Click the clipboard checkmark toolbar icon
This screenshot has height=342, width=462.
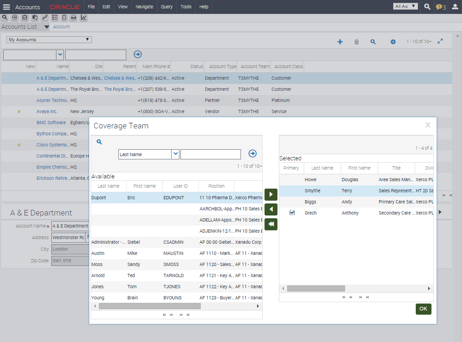[x=25, y=18]
